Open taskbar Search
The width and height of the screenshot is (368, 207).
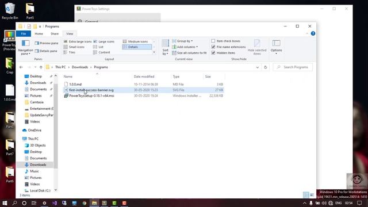14,203
